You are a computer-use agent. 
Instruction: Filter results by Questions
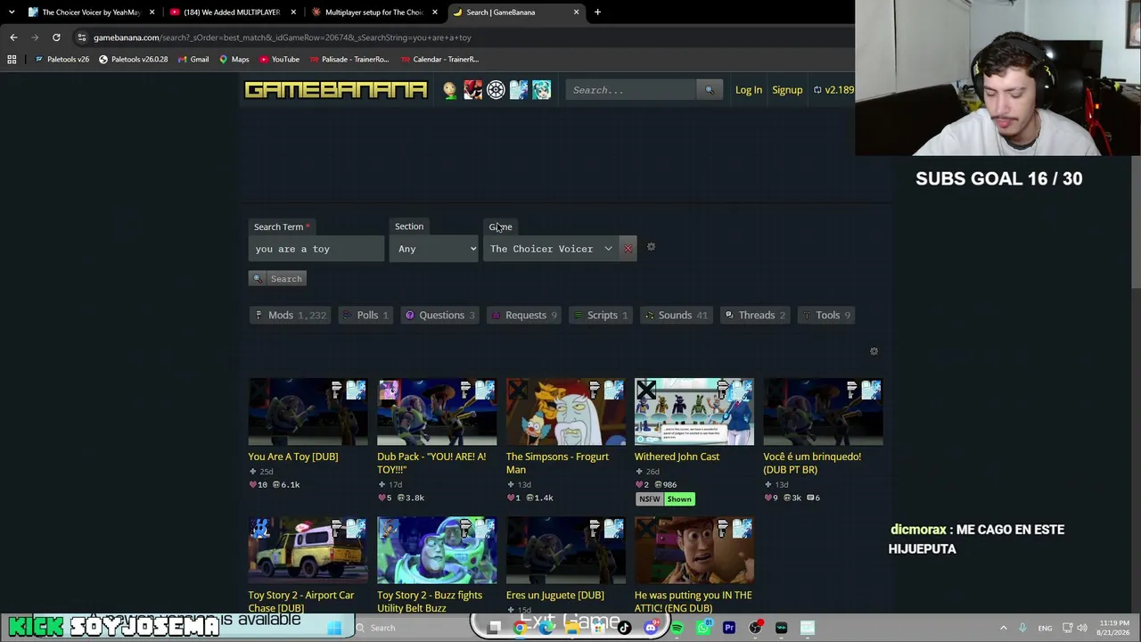point(440,315)
